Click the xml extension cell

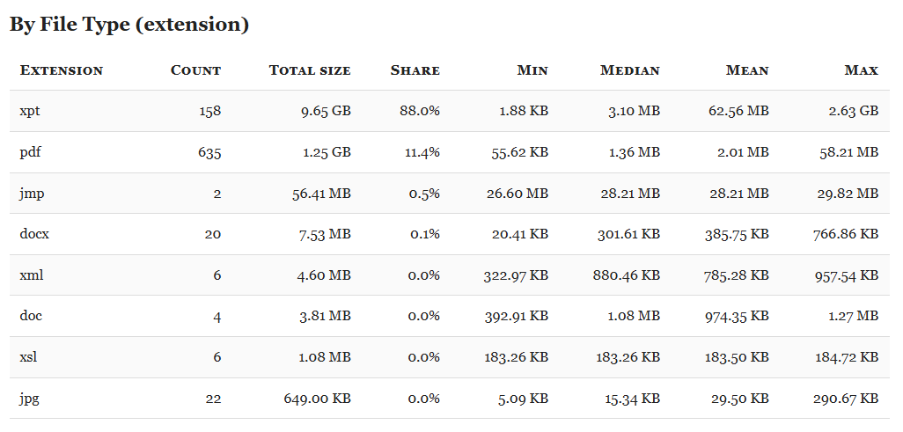click(31, 275)
